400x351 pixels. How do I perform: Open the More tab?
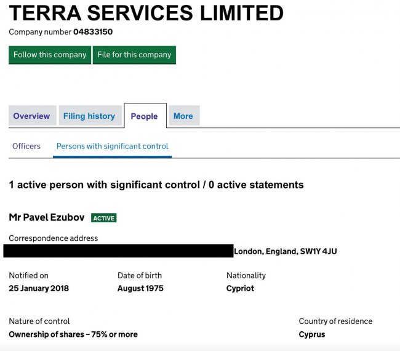coord(183,116)
